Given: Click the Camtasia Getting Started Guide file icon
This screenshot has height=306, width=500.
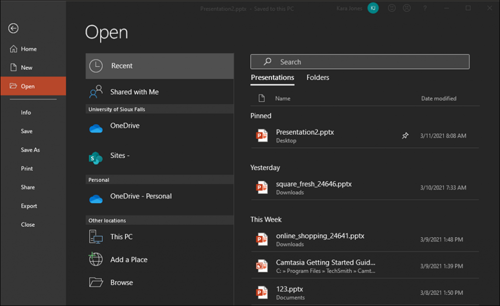Looking at the screenshot, I should 262,266.
